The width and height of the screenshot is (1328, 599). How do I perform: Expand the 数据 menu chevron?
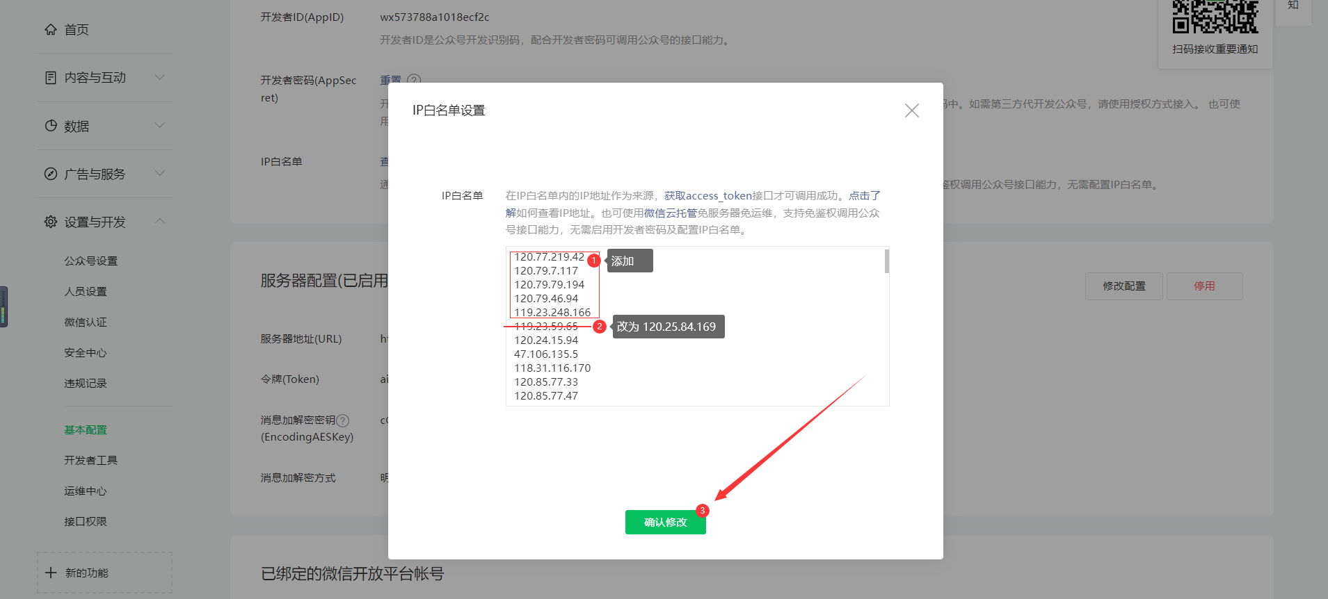click(x=160, y=125)
